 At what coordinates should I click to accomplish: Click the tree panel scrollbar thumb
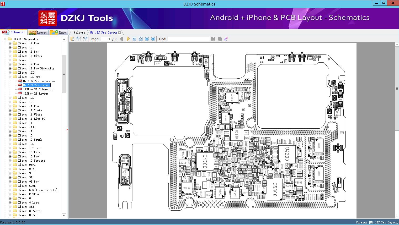(64, 74)
